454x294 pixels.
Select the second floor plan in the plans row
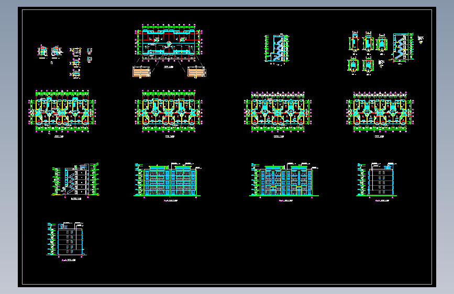(x=169, y=111)
